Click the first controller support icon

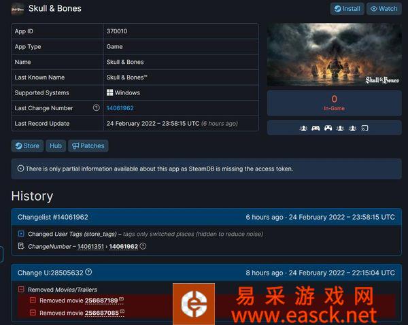[x=316, y=128]
